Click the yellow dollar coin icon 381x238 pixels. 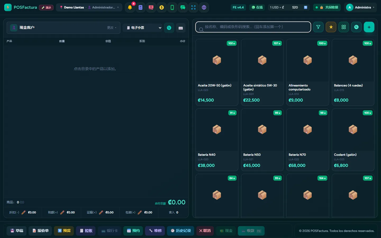tap(162, 7)
